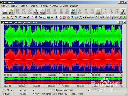Screen dimensions: 128x96
Task: Click the 剪裁 (Trim) toolbar icon
Action: [x=80, y=12]
